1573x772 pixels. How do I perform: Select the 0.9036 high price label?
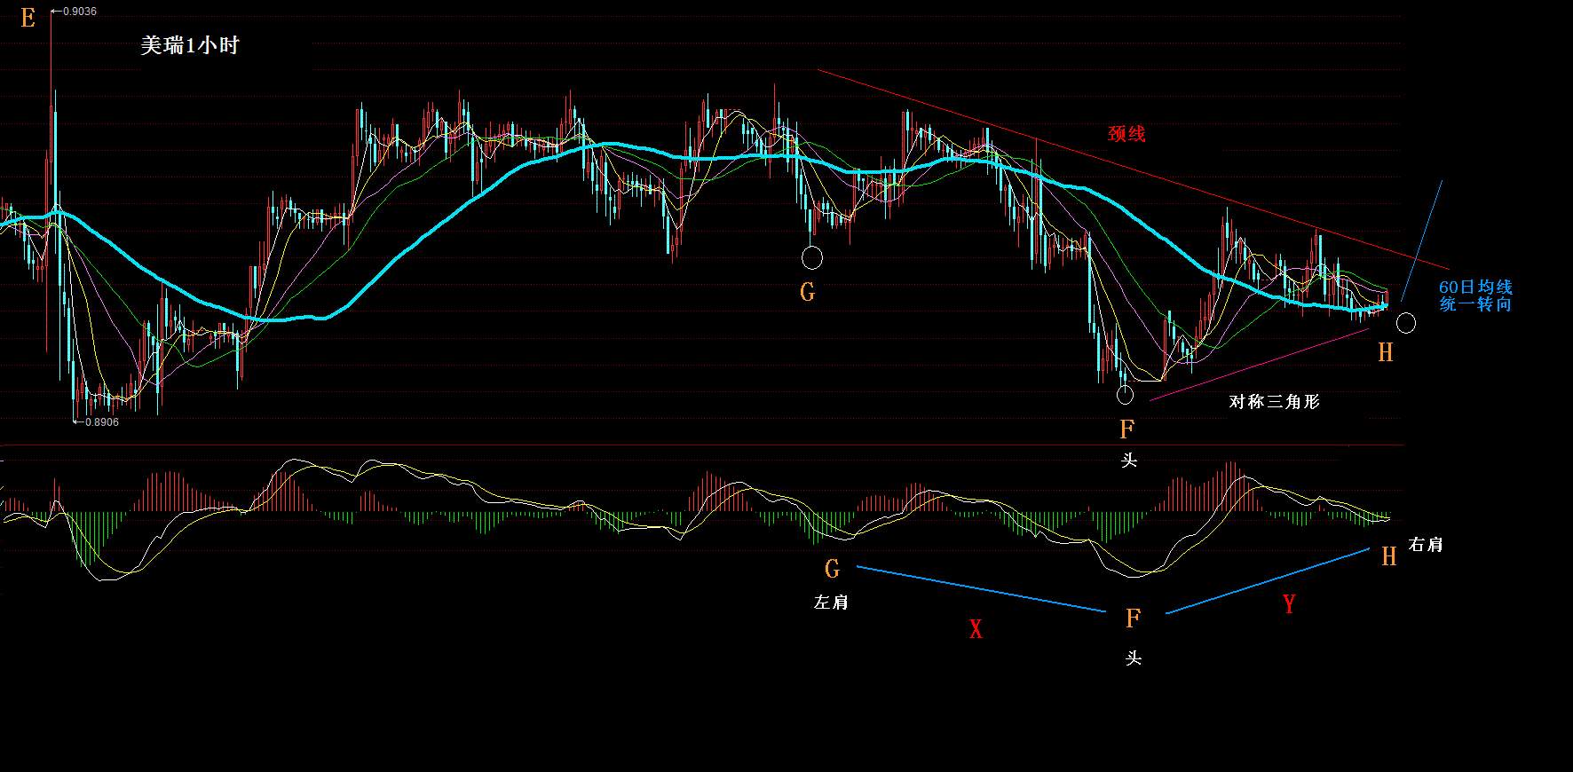click(80, 12)
